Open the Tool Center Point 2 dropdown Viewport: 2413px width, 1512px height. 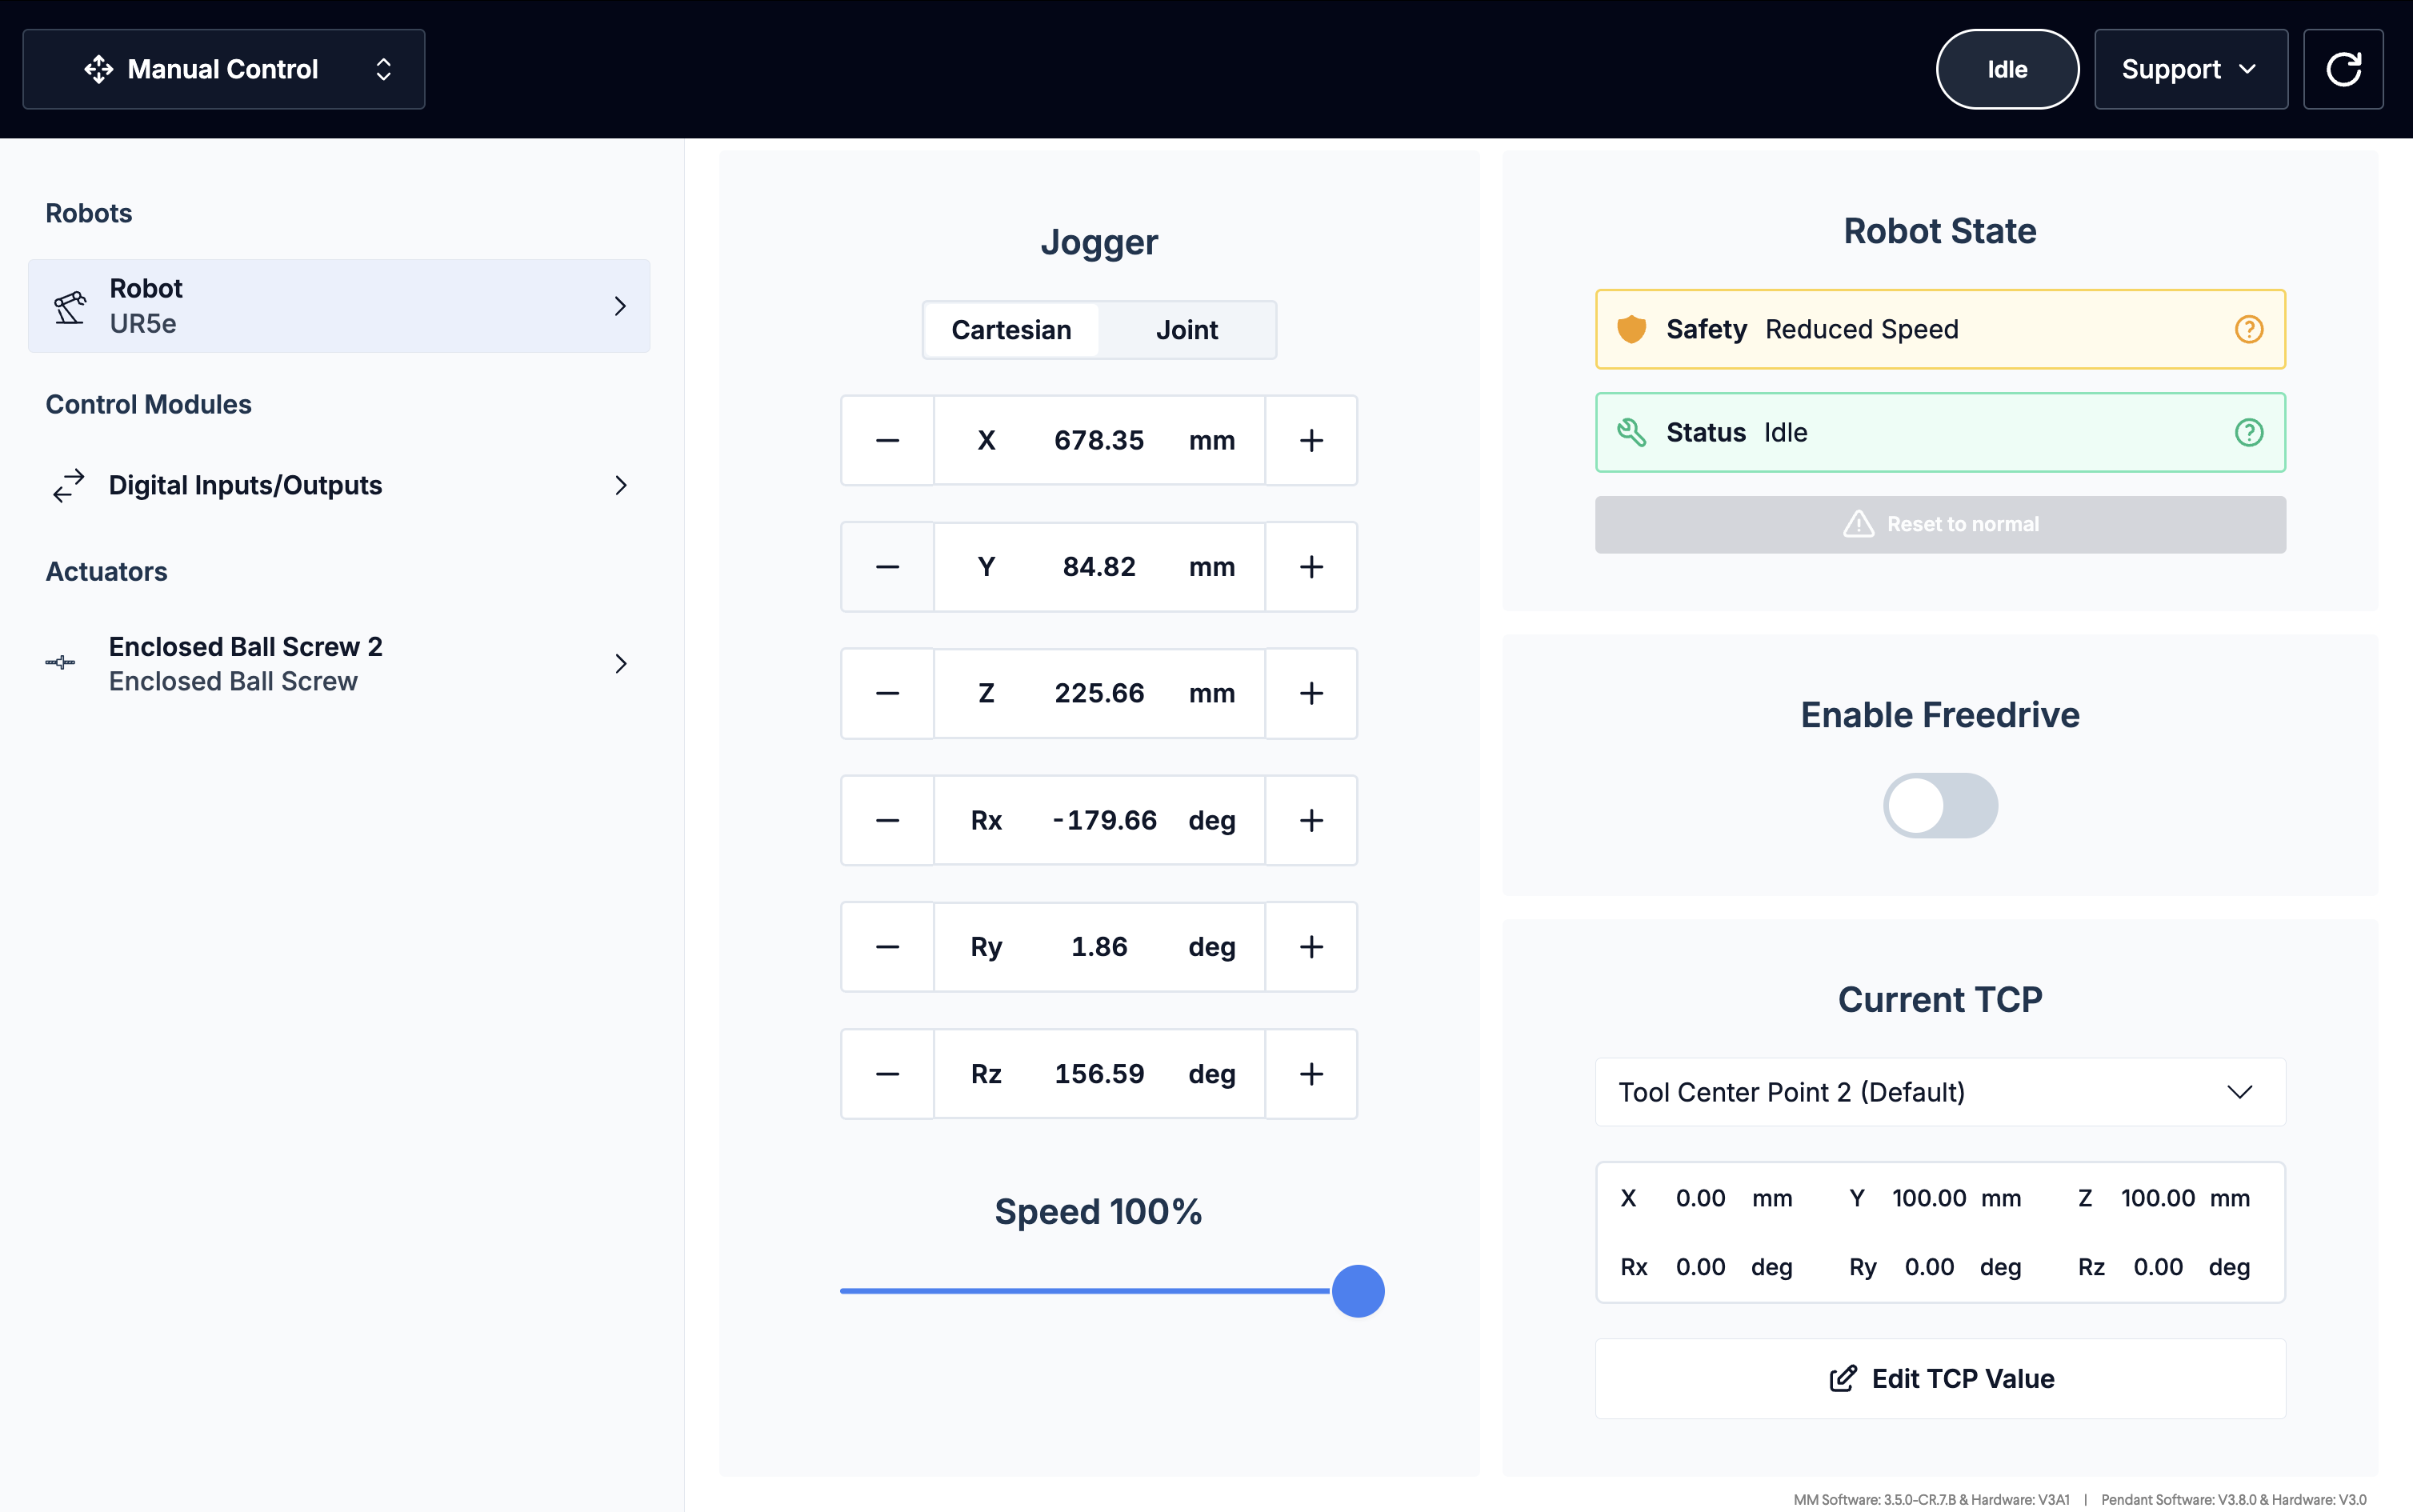pyautogui.click(x=1940, y=1092)
